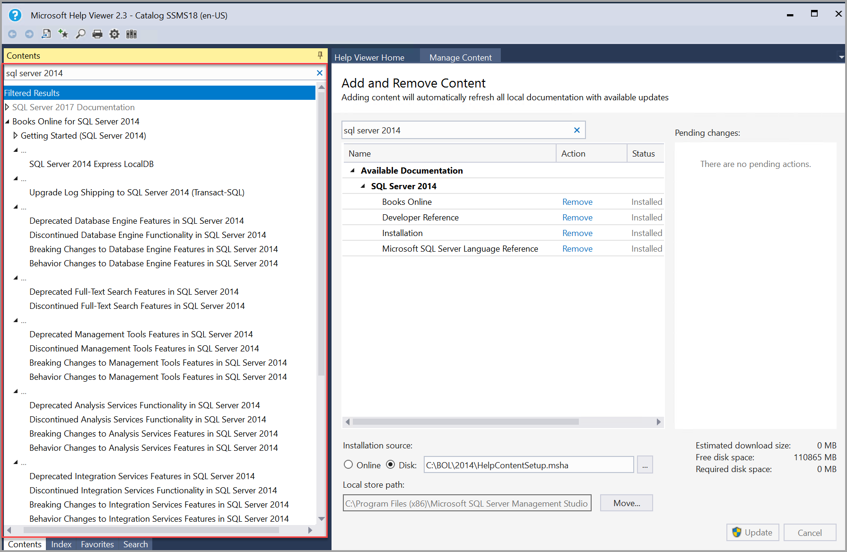Toggle the pin on the Contents pane
The image size is (847, 552).
pos(320,55)
